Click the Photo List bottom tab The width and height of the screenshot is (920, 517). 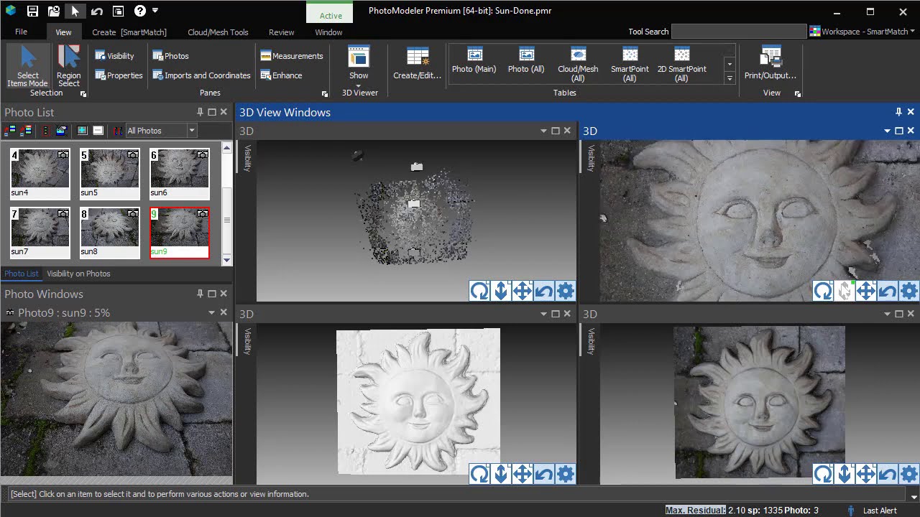pos(21,274)
